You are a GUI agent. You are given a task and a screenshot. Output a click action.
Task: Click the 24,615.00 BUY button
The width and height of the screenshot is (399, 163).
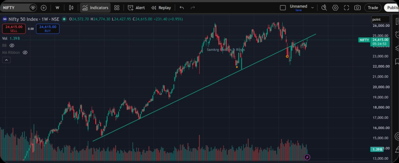pos(48,29)
